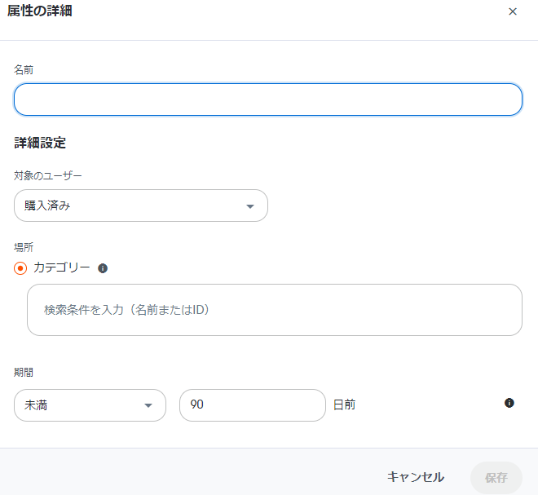Click the info icon beside カテゴリー
This screenshot has width=538, height=495.
click(x=103, y=268)
